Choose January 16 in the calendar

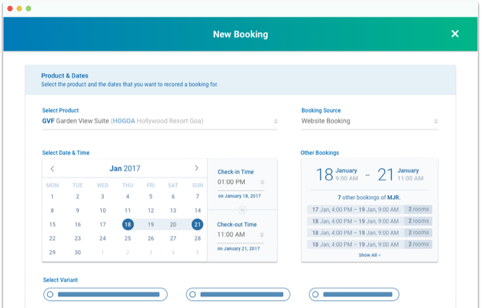pos(77,224)
